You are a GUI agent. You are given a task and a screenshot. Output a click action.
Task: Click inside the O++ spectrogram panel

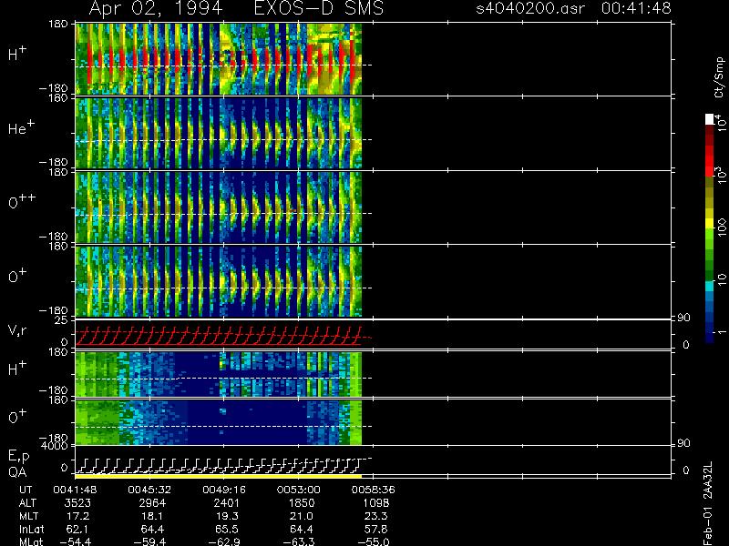coord(219,207)
